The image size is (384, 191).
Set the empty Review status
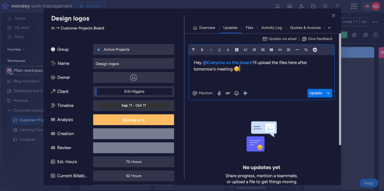click(x=134, y=148)
